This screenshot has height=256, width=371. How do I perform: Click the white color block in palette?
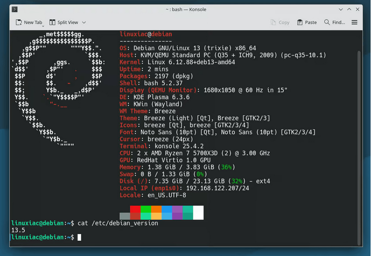click(198, 213)
